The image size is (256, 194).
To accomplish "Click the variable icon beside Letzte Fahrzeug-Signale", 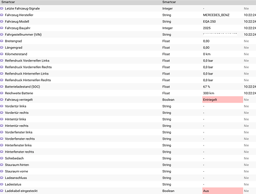I will (2, 8).
